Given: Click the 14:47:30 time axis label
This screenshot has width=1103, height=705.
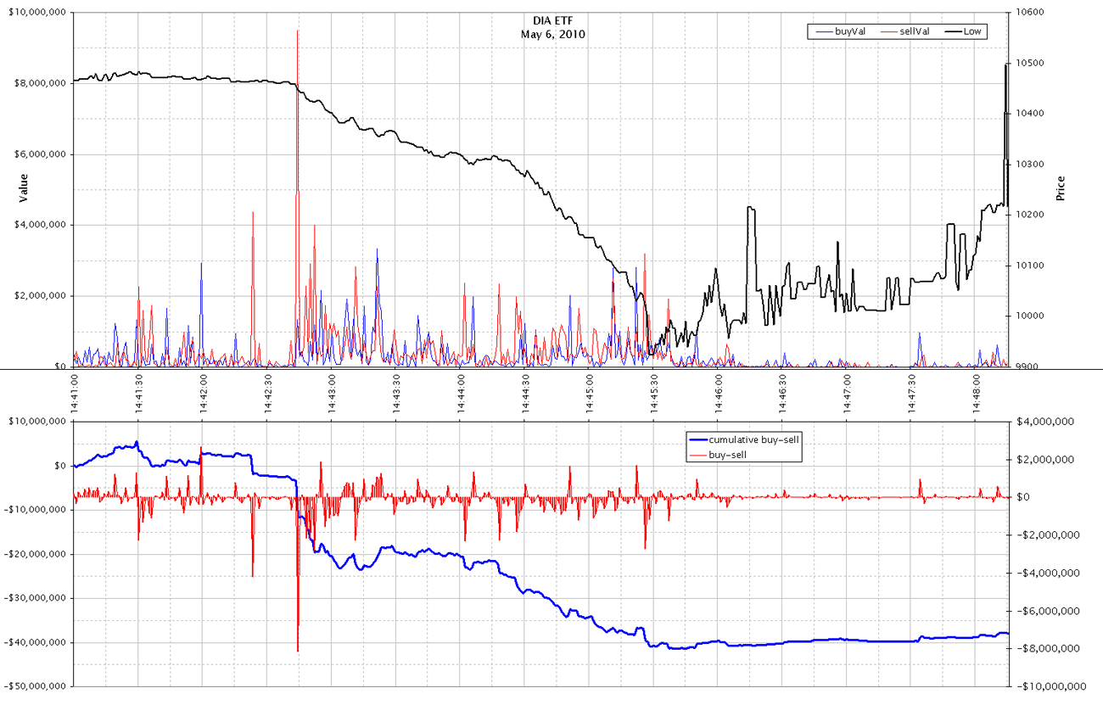Looking at the screenshot, I should (914, 394).
